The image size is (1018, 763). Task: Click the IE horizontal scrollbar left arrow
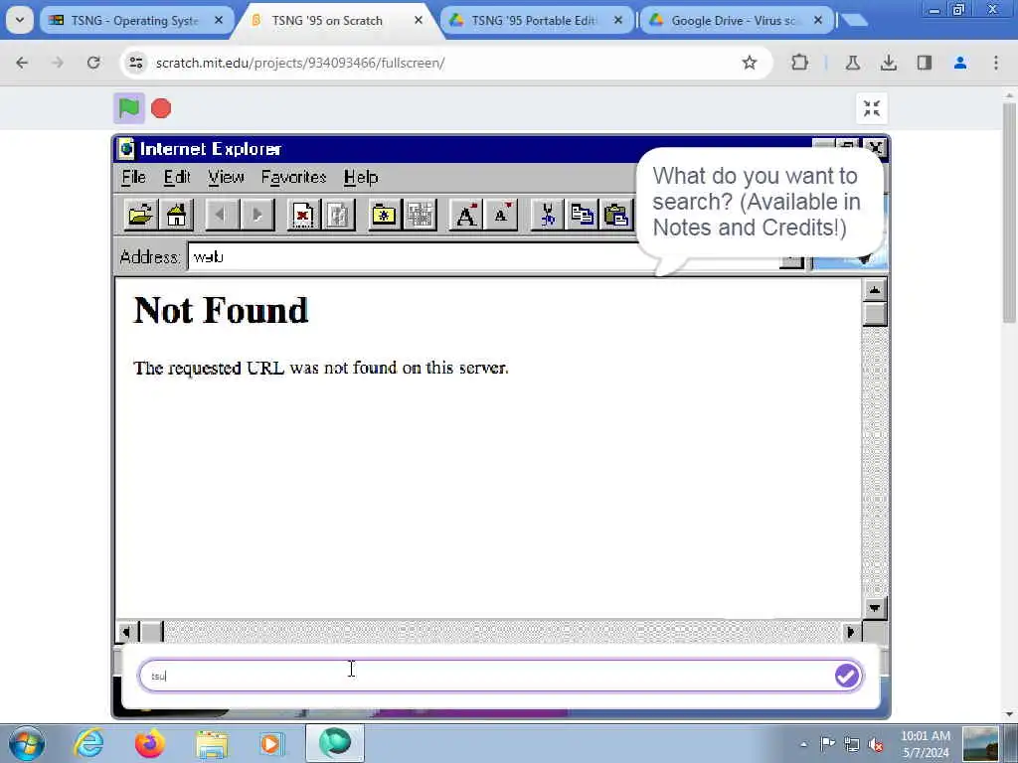[126, 631]
